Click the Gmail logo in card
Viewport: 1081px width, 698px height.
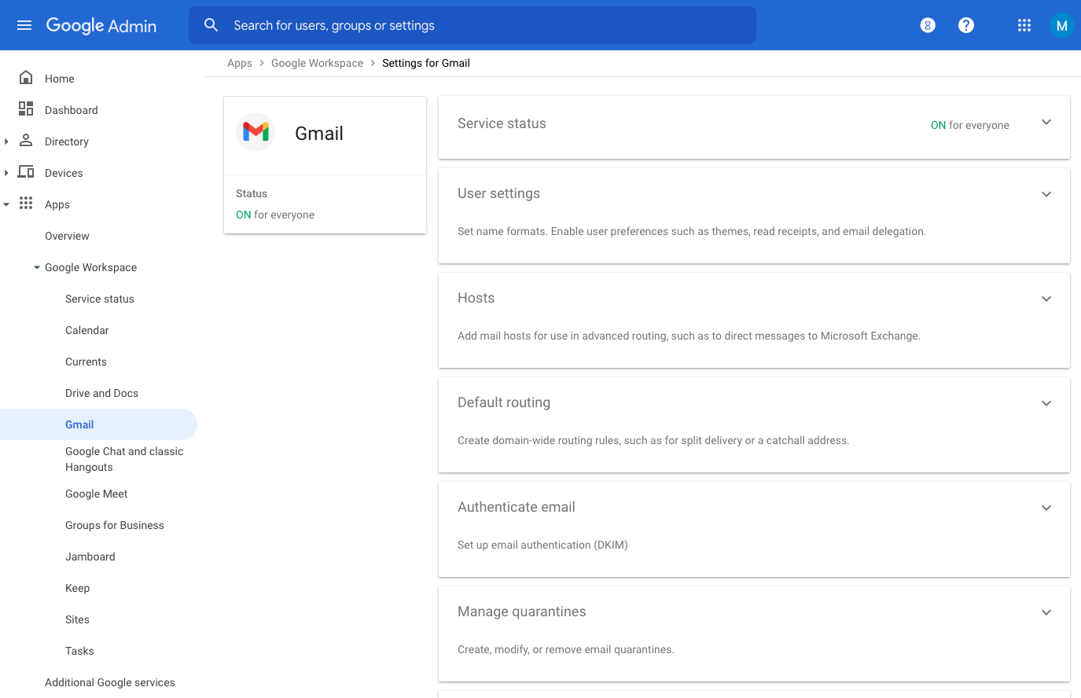tap(256, 132)
